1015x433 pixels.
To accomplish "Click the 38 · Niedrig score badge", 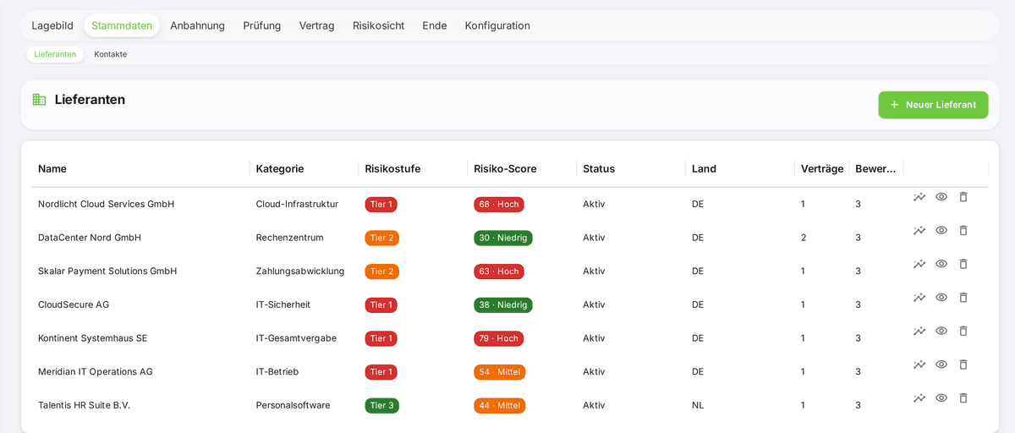I will 503,304.
